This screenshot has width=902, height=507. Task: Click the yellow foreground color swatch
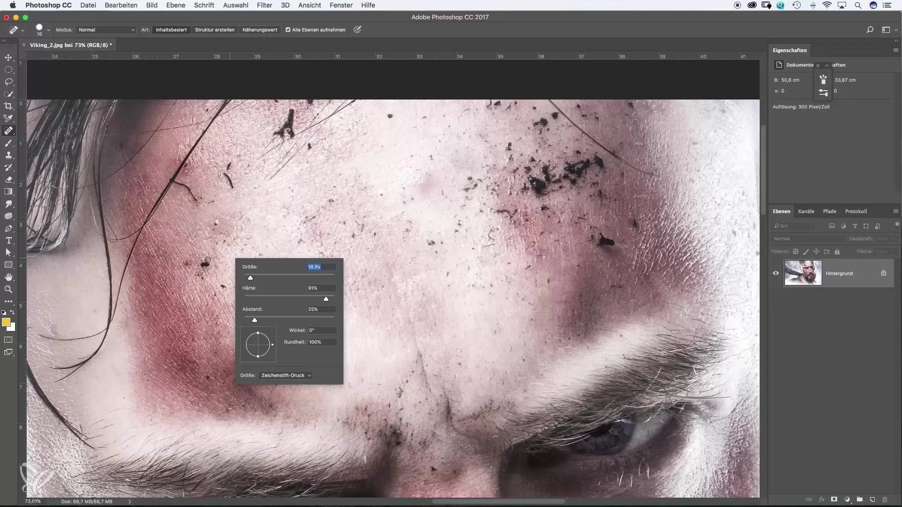(x=6, y=322)
